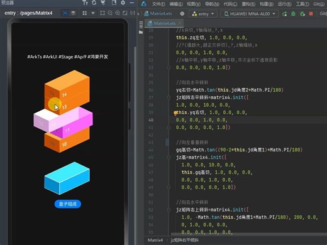Open the 编辑(E) menu
This screenshot has width=327, height=245.
(x=176, y=4)
